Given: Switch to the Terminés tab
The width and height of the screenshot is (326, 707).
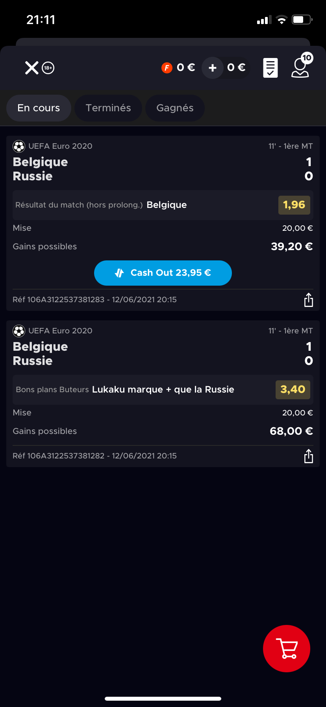Looking at the screenshot, I should coord(108,108).
